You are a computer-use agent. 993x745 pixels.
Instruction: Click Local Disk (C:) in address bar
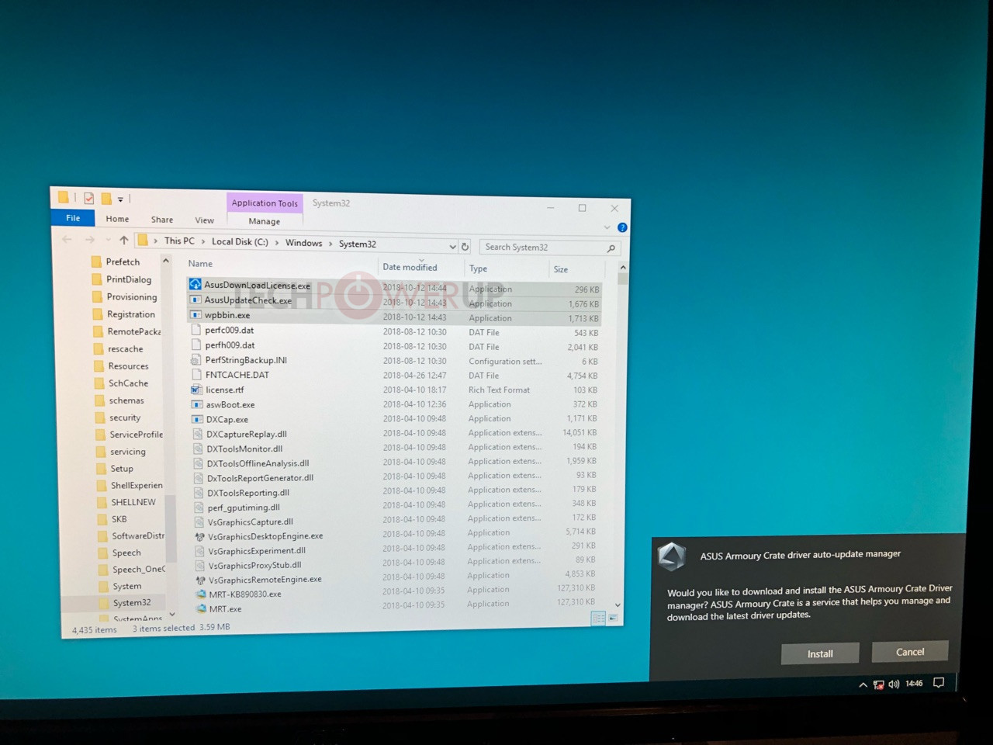240,242
